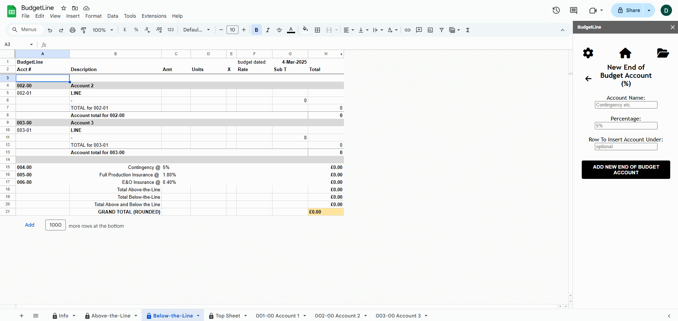
Task: Close the BudgetLine sidebar
Action: tap(672, 27)
